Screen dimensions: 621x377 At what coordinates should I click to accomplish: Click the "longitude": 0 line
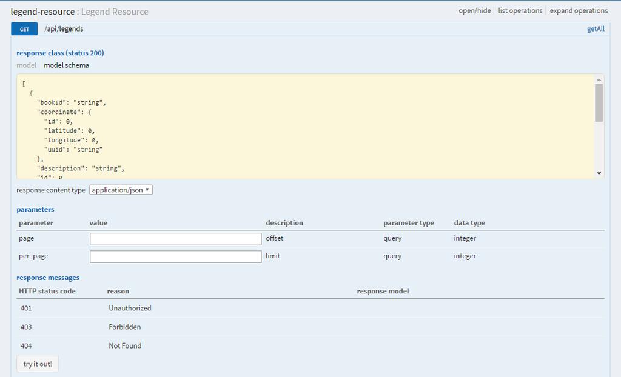(72, 140)
